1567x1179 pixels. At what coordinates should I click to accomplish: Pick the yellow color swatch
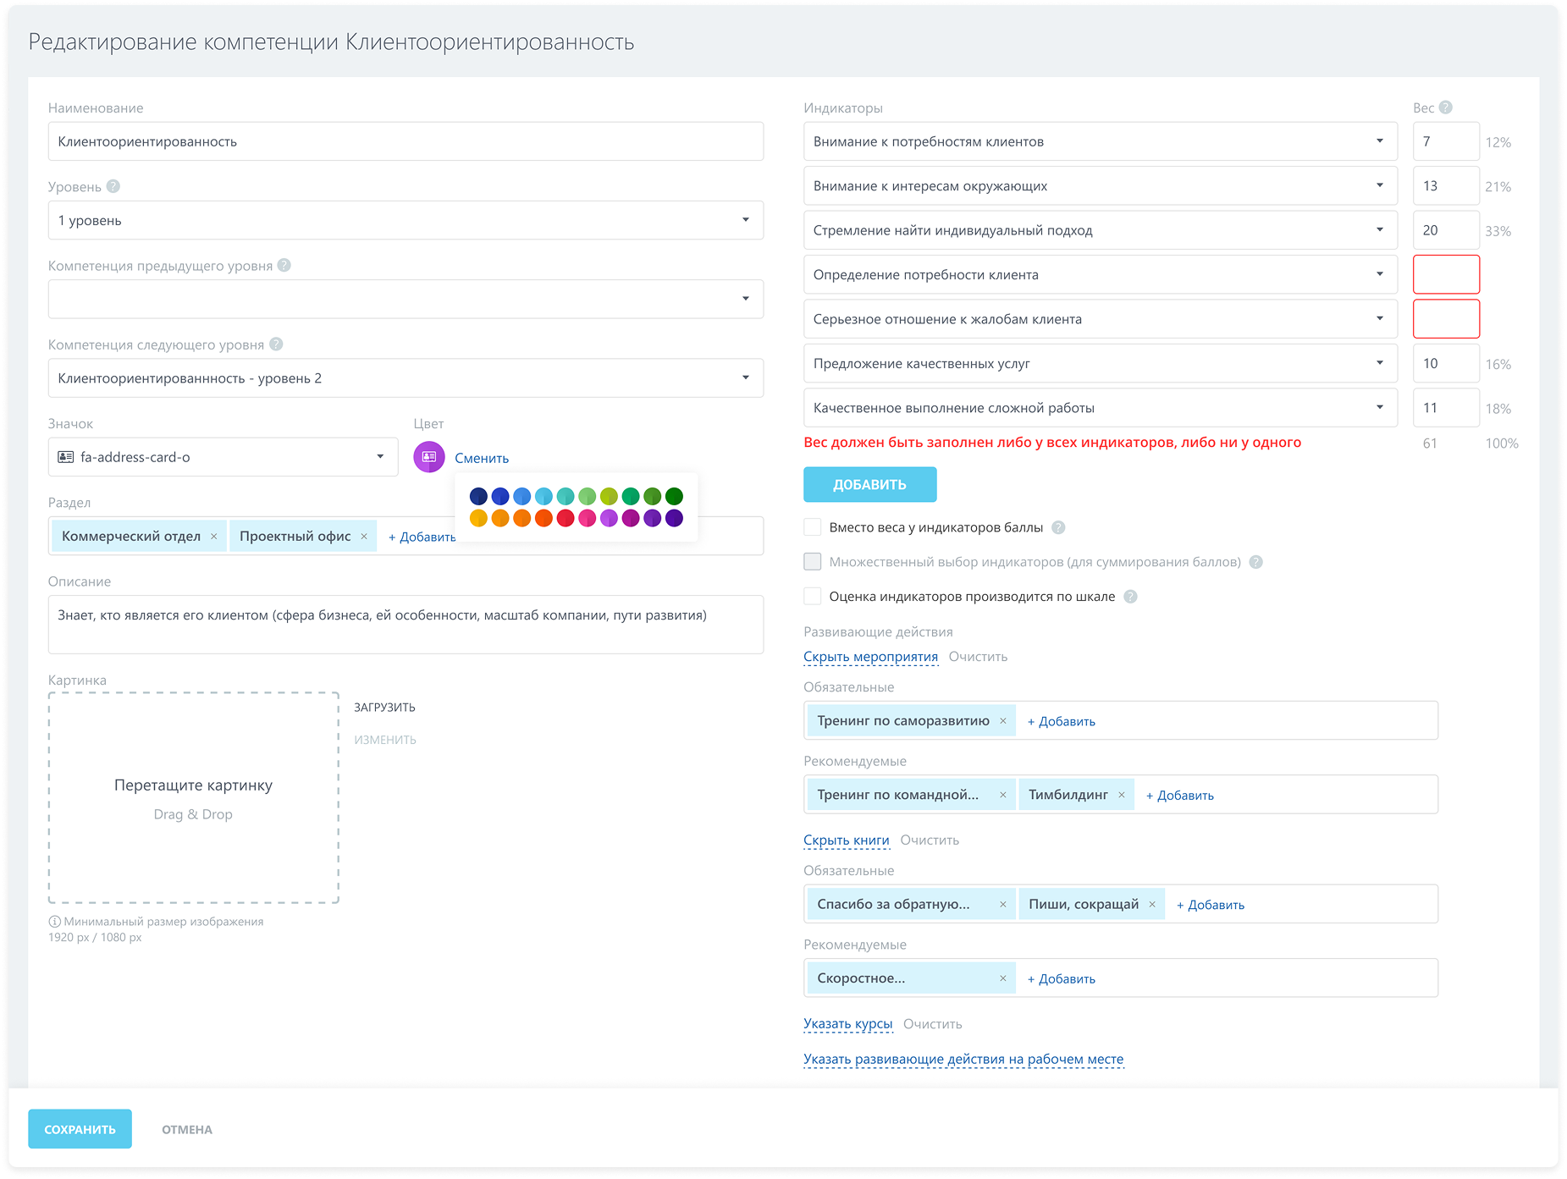tap(478, 518)
